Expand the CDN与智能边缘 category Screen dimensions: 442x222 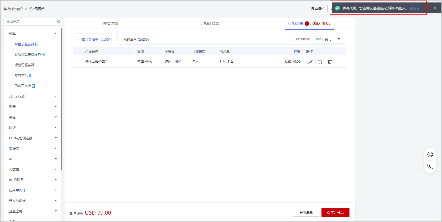[x=56, y=138]
